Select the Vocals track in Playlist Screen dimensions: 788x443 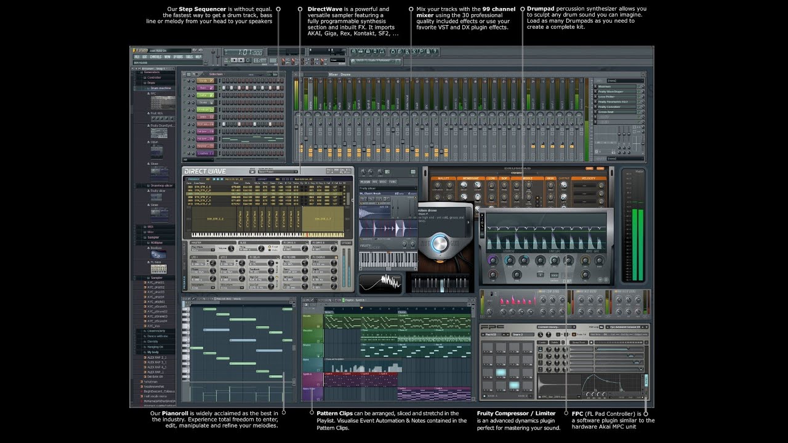pyautogui.click(x=312, y=321)
